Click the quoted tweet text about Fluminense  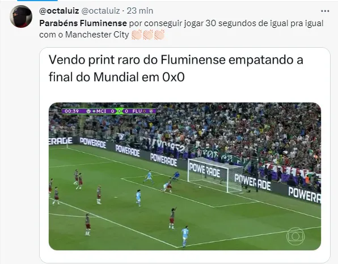[x=176, y=68]
